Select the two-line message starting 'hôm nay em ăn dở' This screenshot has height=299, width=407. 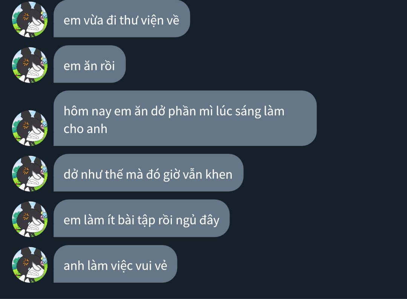click(185, 118)
